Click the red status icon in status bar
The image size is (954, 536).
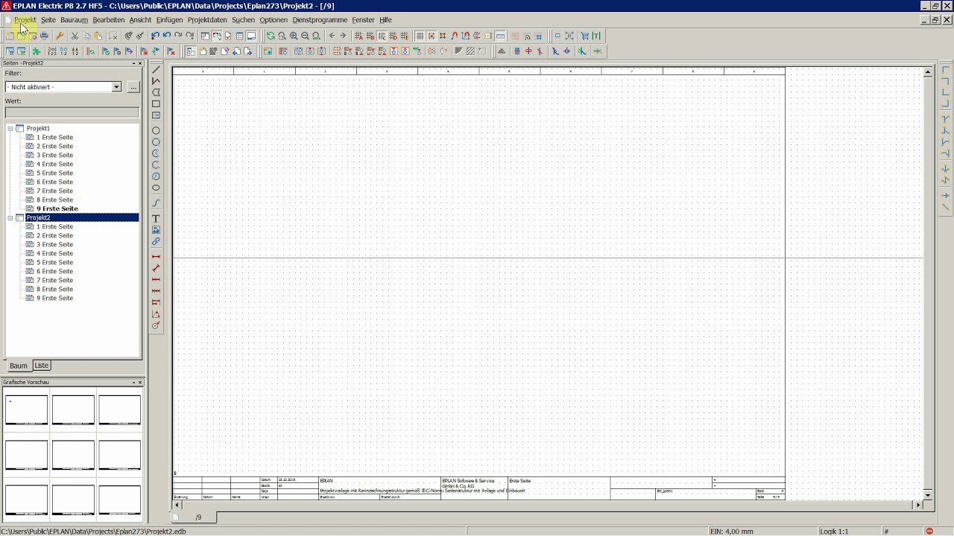click(929, 532)
